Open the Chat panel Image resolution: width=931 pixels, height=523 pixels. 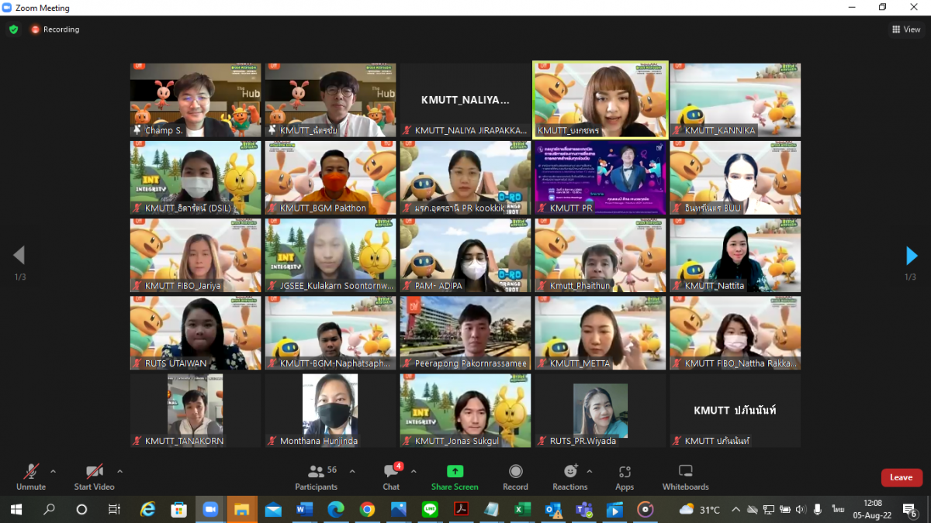(x=391, y=477)
